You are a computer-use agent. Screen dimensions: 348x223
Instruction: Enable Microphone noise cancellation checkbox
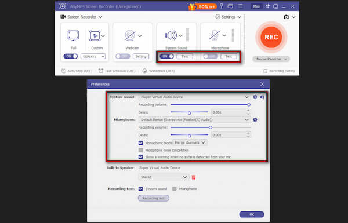[x=141, y=150]
